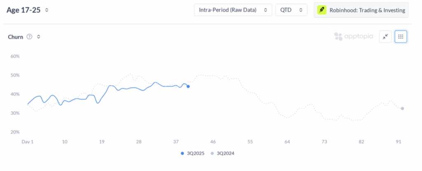
Task: Click the Robinhood: Trading & Investing button
Action: pos(361,10)
